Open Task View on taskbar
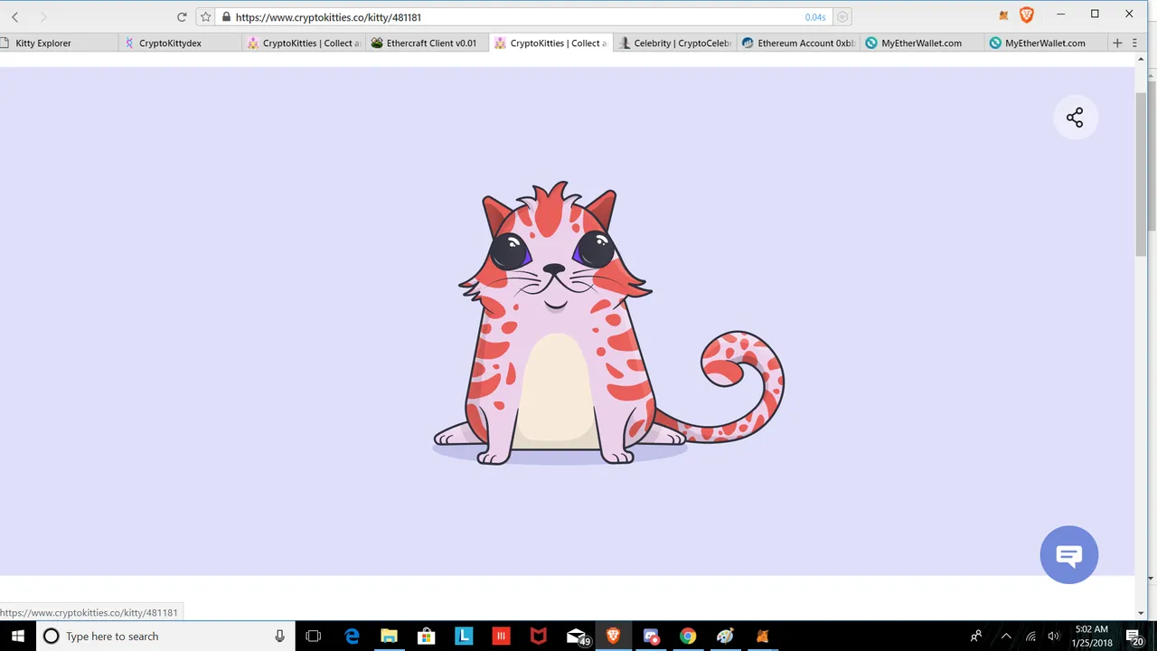 314,637
